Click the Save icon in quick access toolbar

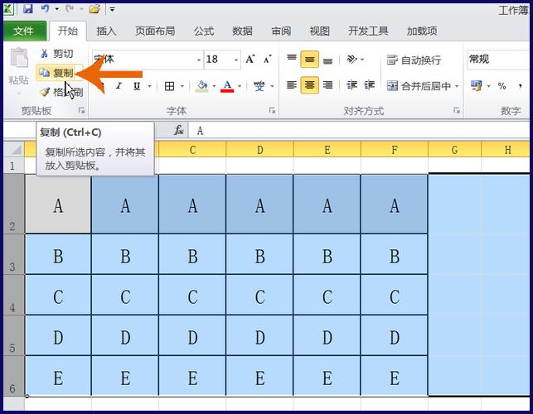28,8
